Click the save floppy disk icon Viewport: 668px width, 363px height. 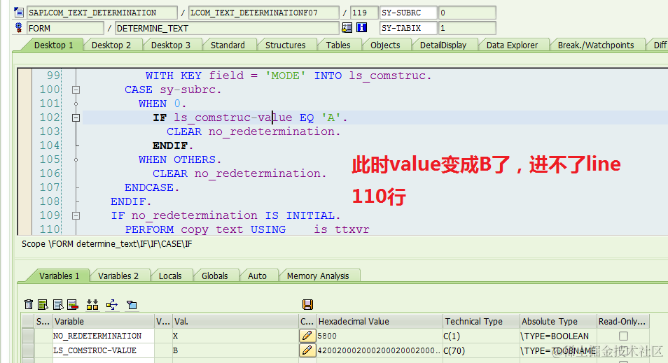pos(307,304)
